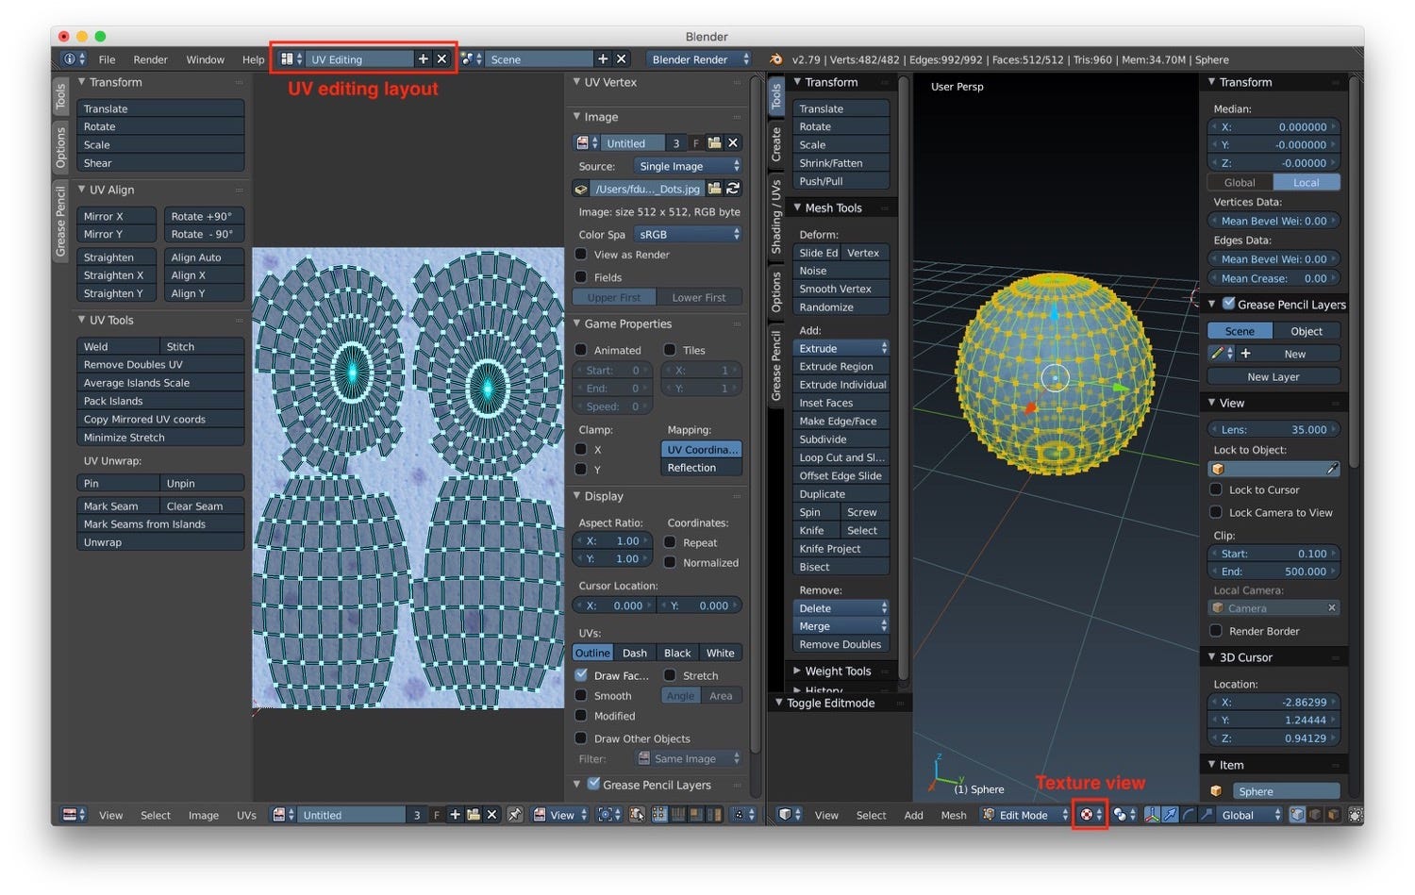The image size is (1415, 895).
Task: Toggle the 3D manipulator widget icon
Action: (x=1152, y=815)
